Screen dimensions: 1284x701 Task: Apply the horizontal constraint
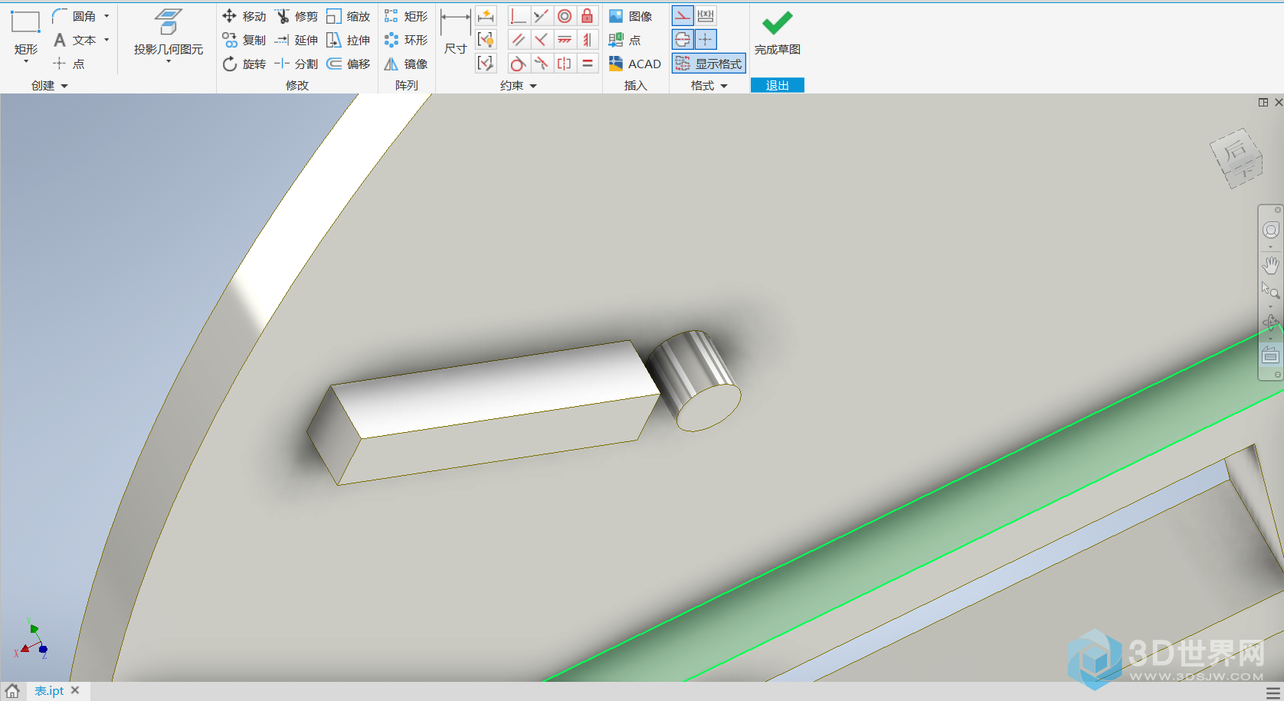point(565,40)
